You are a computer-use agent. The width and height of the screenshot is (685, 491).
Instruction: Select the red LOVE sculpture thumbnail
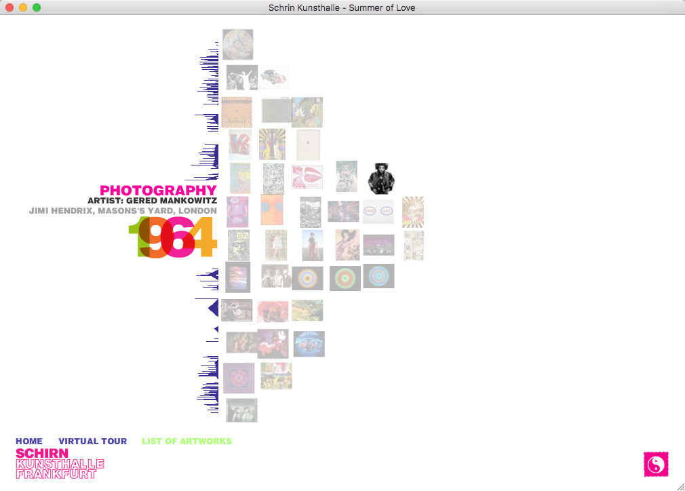click(239, 144)
